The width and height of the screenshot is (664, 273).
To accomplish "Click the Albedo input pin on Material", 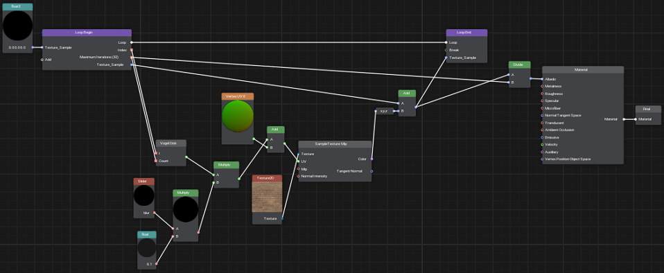I will tap(543, 79).
